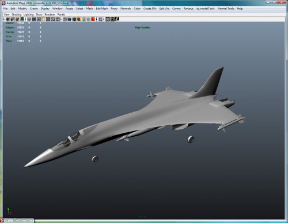Open the ds_modelTools menu

(206, 9)
